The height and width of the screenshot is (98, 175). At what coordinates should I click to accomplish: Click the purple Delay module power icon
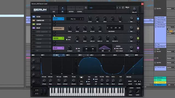click(x=138, y=48)
